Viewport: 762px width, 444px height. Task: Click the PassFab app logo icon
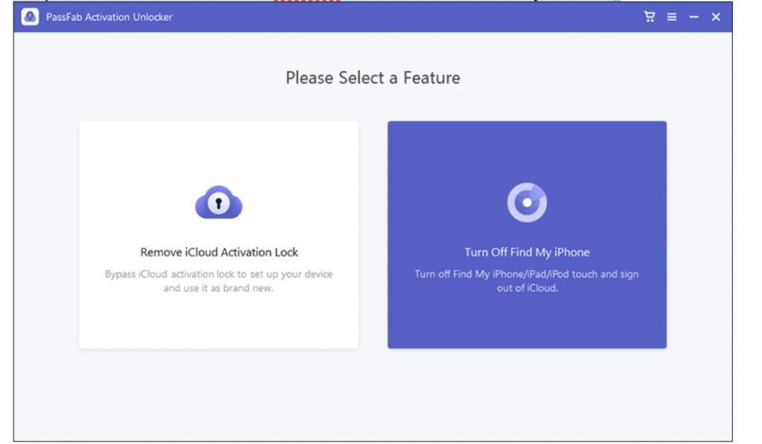point(30,17)
